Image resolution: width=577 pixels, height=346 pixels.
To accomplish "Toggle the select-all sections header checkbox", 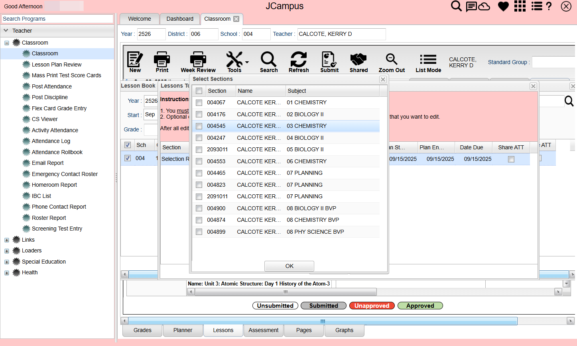I will 199,91.
